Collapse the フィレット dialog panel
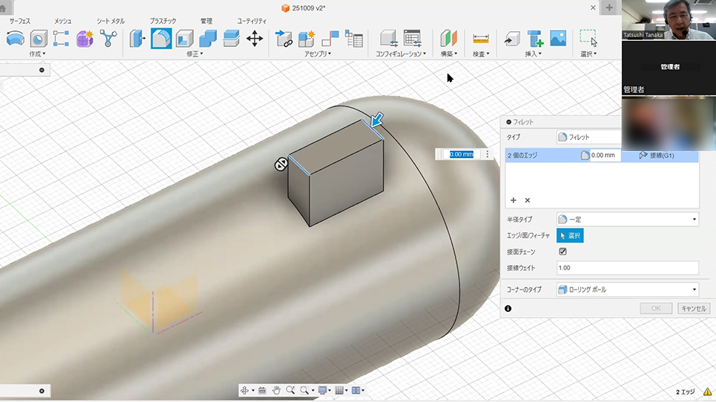 coord(509,122)
